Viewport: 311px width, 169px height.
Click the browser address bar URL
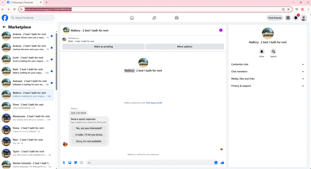pos(48,9)
